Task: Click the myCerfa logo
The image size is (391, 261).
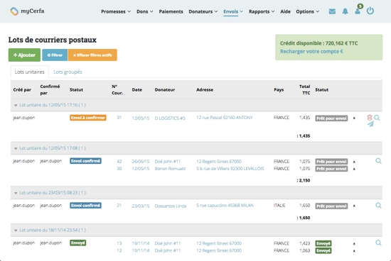Action: tap(27, 11)
